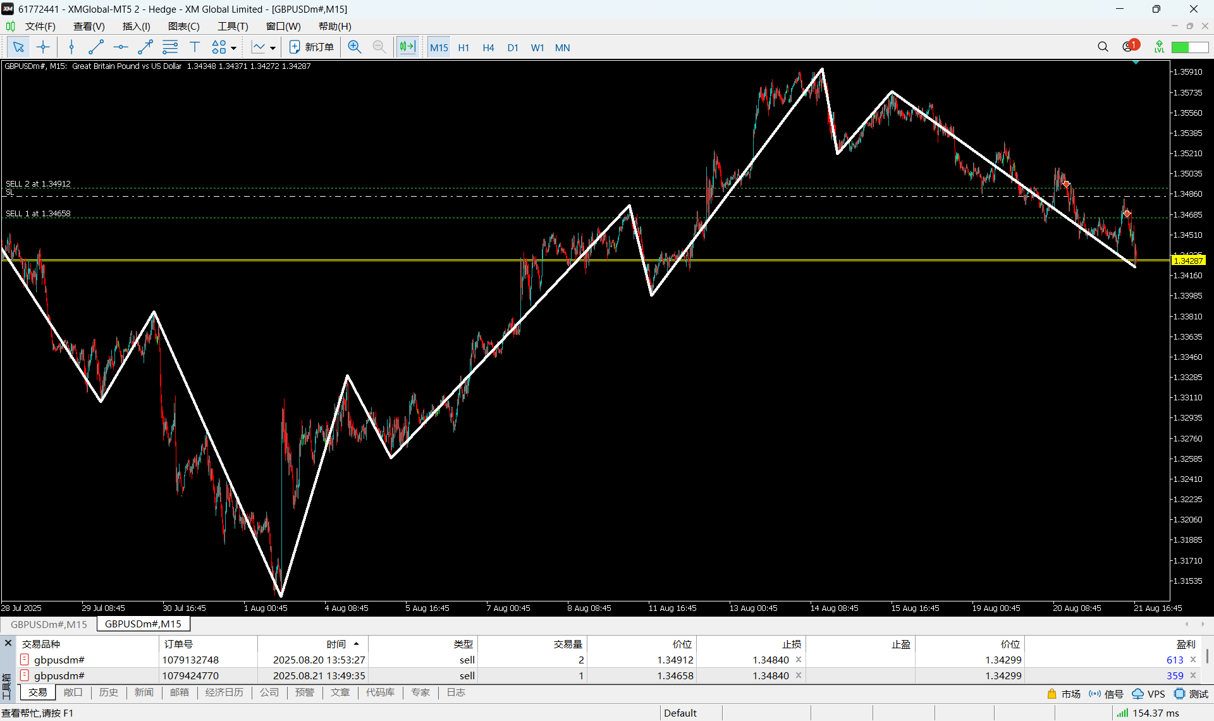The height and width of the screenshot is (721, 1214).
Task: Switch timeframe to D1
Action: (x=513, y=48)
